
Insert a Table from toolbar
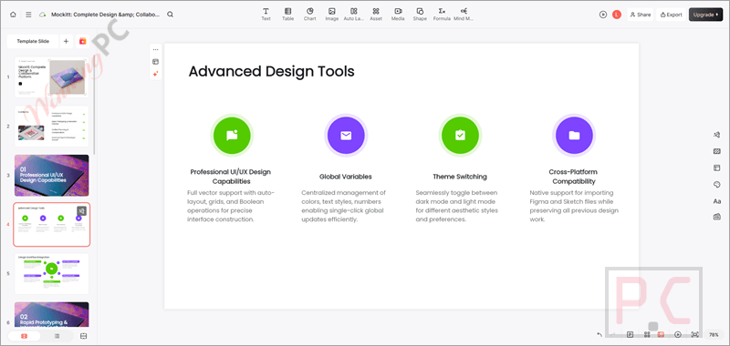point(287,14)
